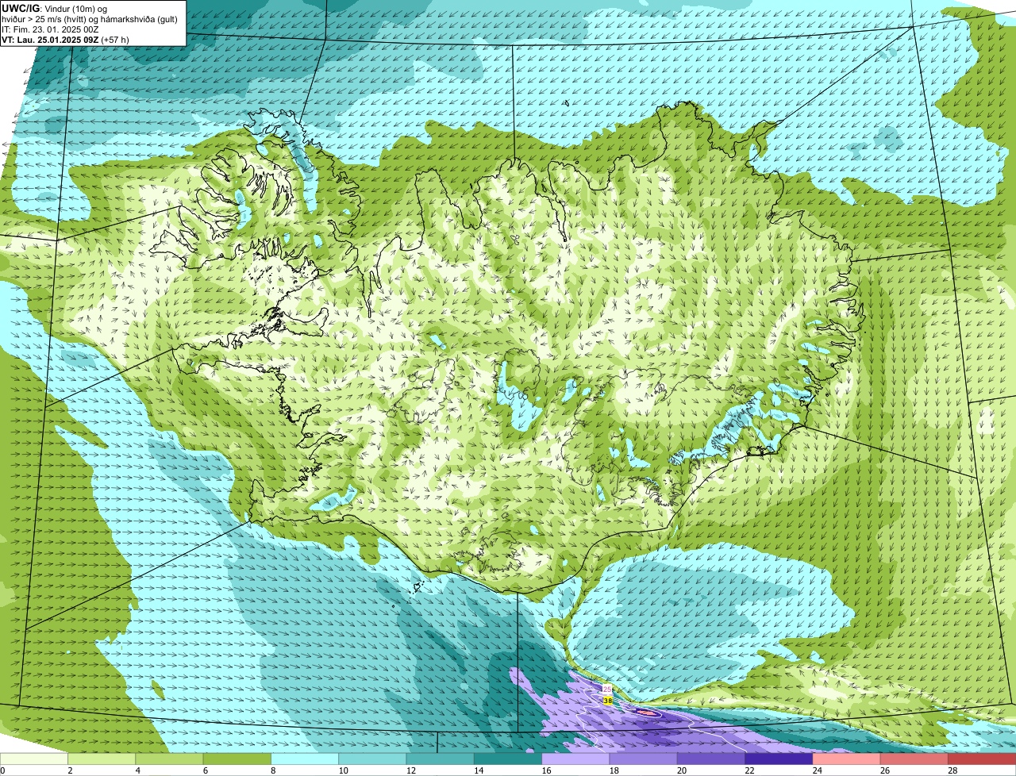Click the 16–18 m/s lavender legend swatch
Viewport: 1016px width, 776px height.
tap(575, 759)
